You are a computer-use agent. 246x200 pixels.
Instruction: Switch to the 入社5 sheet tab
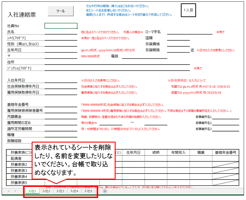click(88, 191)
